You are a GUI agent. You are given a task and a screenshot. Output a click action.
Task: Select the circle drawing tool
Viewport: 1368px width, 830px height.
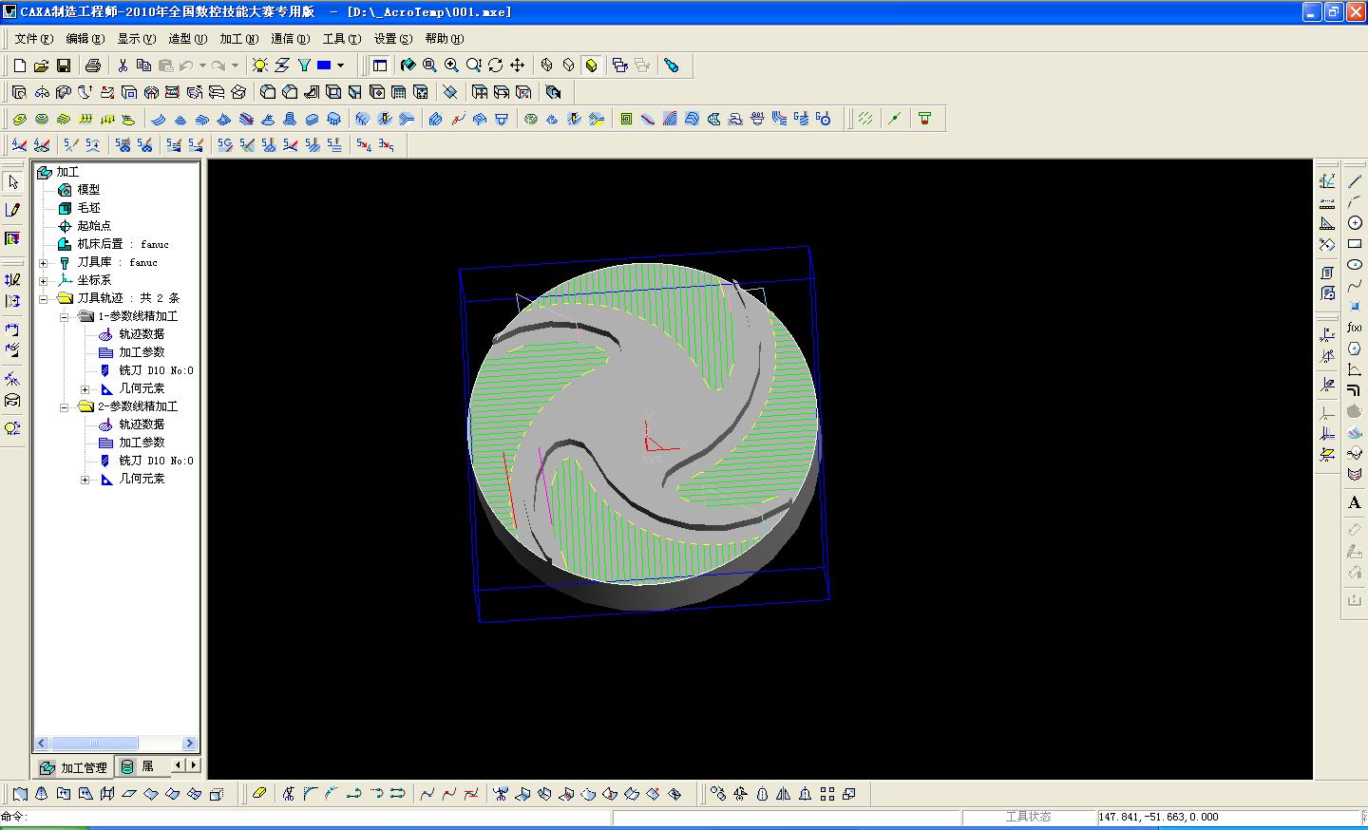[1355, 223]
